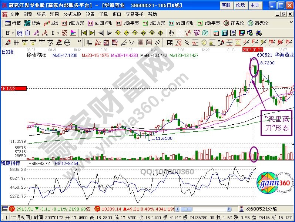
Task: Click the status bar horizontal scrollbar thumb
Action: tap(186, 209)
